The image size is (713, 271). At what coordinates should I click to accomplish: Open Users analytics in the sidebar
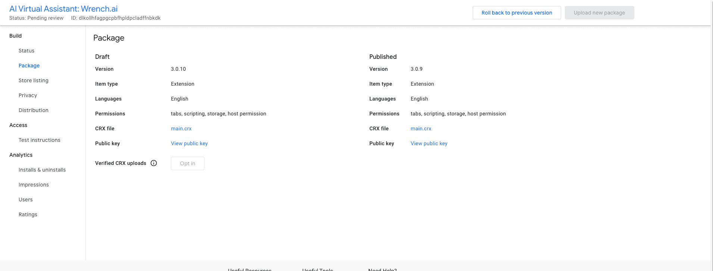26,200
